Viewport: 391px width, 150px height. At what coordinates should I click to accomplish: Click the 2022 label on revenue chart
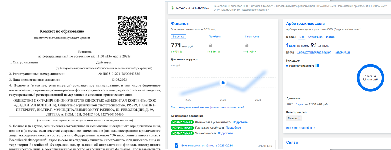coord(188,100)
